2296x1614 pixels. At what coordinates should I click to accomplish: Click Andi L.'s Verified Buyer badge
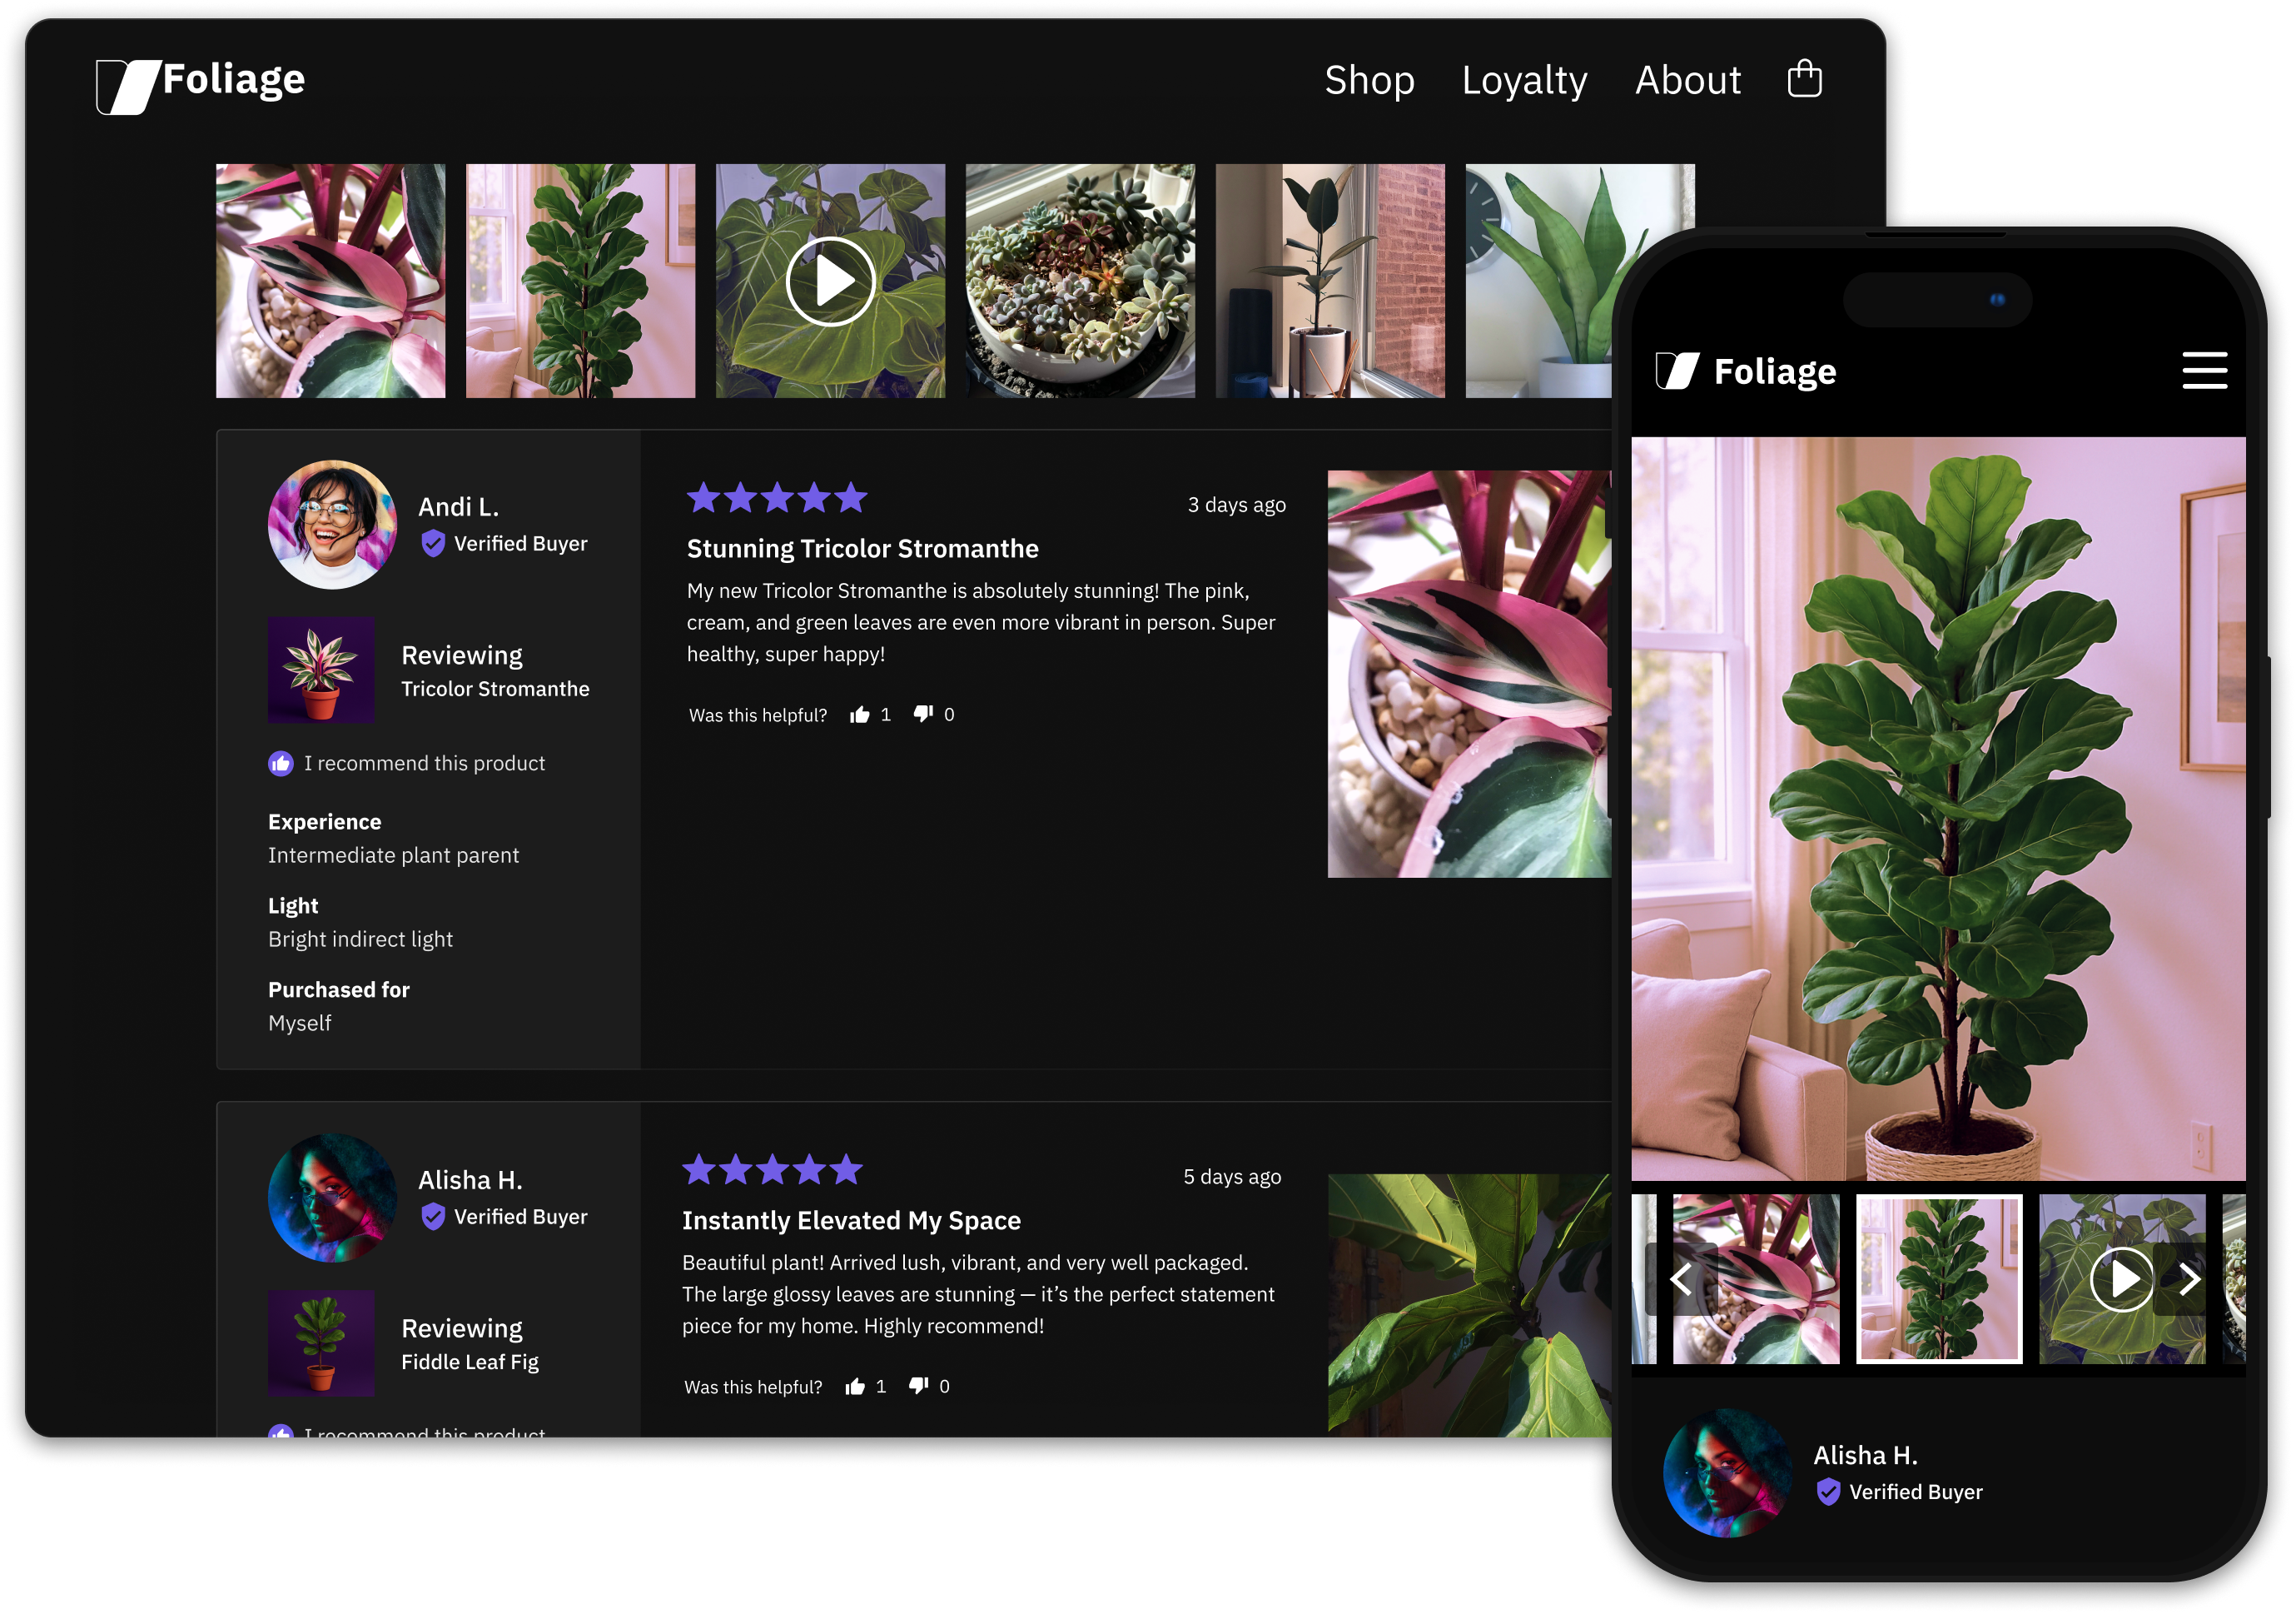[x=434, y=543]
